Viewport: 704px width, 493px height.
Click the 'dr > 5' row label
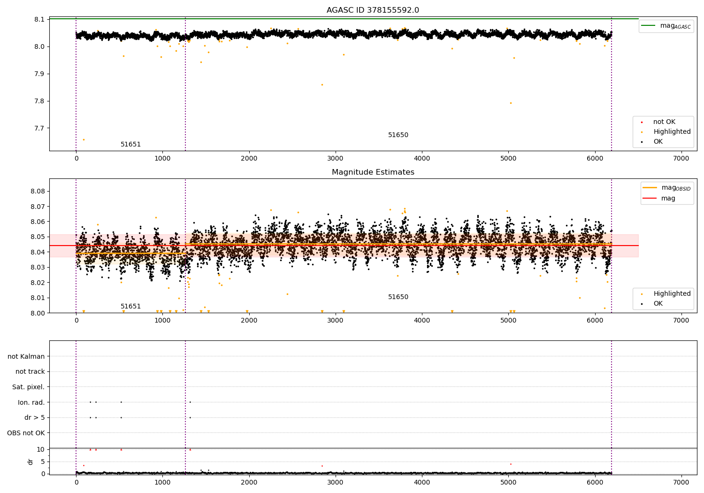(35, 417)
